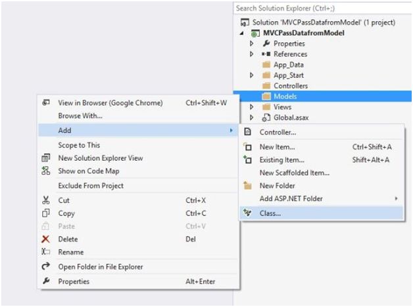Click the Show on Code Map icon
413x307 pixels.
(x=46, y=171)
